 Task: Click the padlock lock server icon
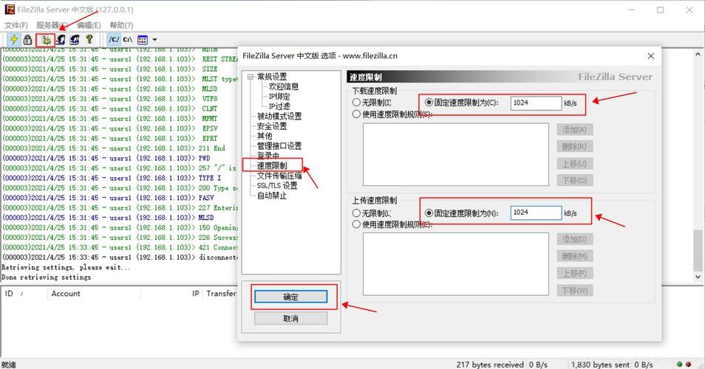tap(28, 40)
